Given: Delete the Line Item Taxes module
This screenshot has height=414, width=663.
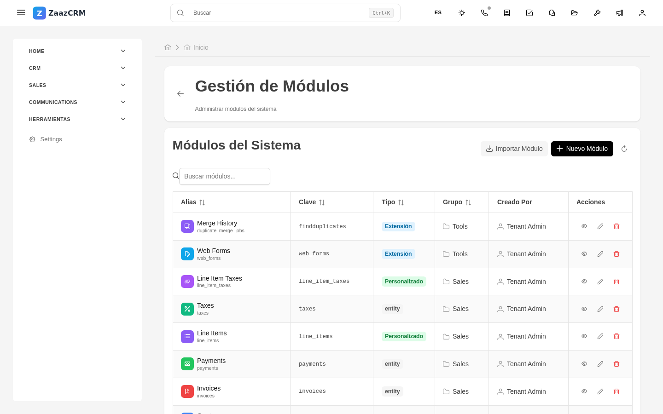Looking at the screenshot, I should [616, 282].
